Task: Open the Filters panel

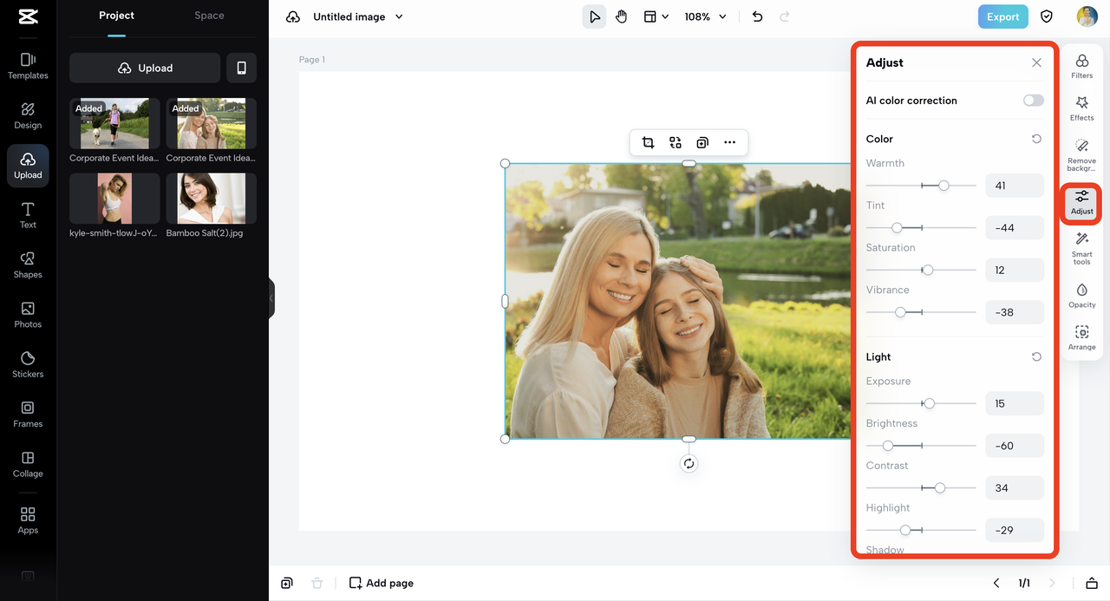Action: coord(1082,66)
